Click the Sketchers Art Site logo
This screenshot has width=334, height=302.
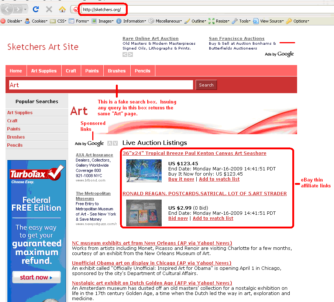(43, 47)
